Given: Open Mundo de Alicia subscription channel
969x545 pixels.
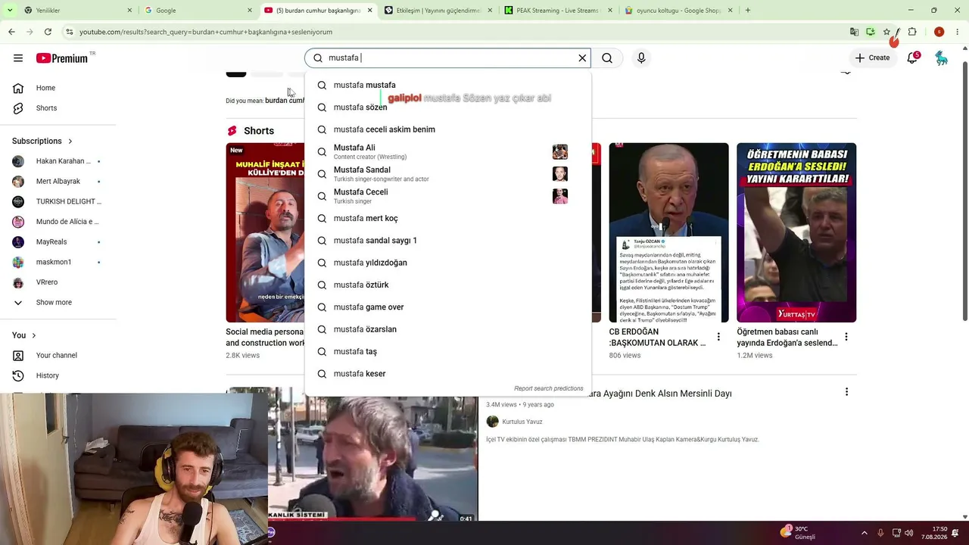Looking at the screenshot, I should tap(57, 222).
